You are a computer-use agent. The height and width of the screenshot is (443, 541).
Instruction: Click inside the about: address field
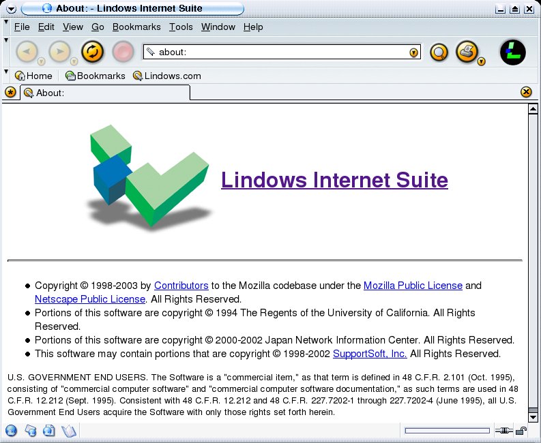281,52
